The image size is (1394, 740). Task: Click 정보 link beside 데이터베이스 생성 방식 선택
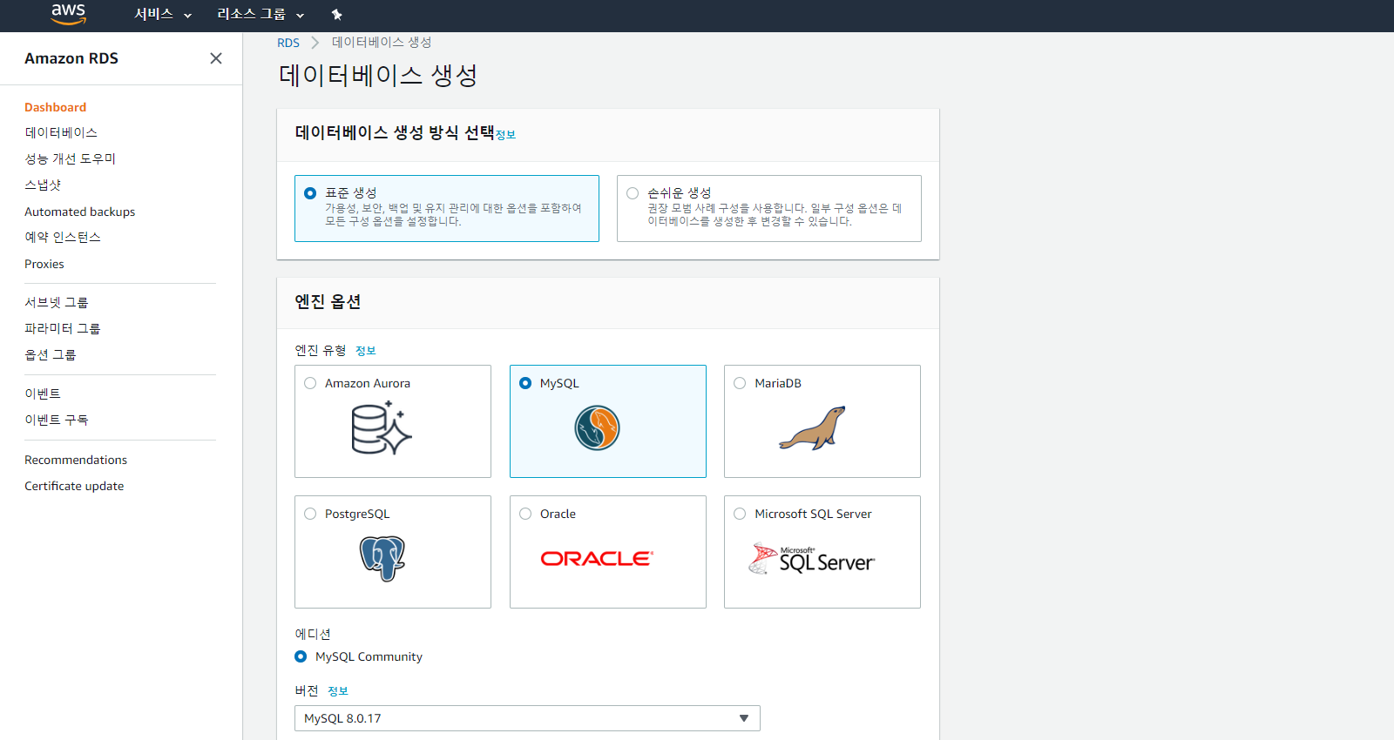coord(505,135)
